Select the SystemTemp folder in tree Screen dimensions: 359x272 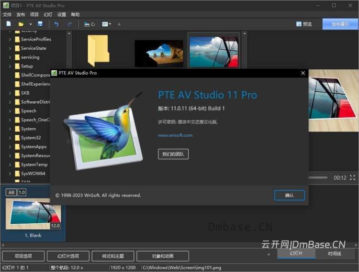[34, 164]
